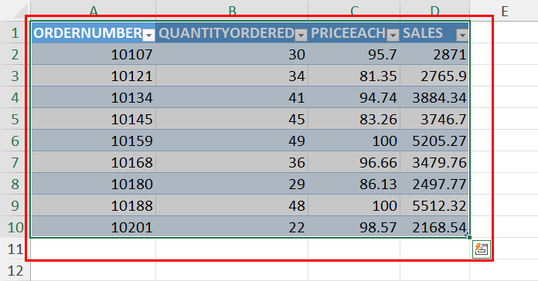This screenshot has height=281, width=538.
Task: Select sales cell showing 2871
Action: point(434,54)
